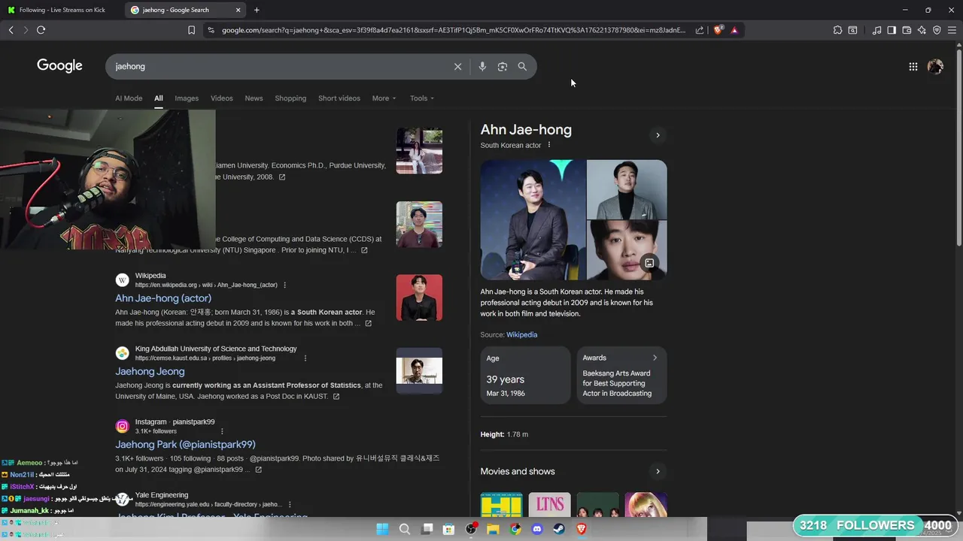963x541 pixels.
Task: Open Ahn Jae-hong (actor) Wikipedia link
Action: [x=163, y=298]
